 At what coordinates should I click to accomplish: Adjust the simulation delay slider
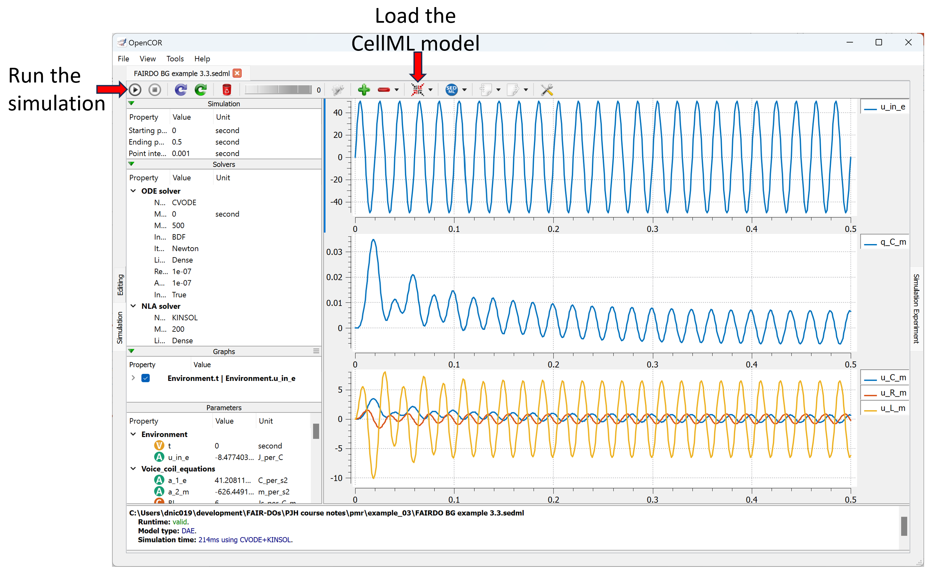coord(278,90)
